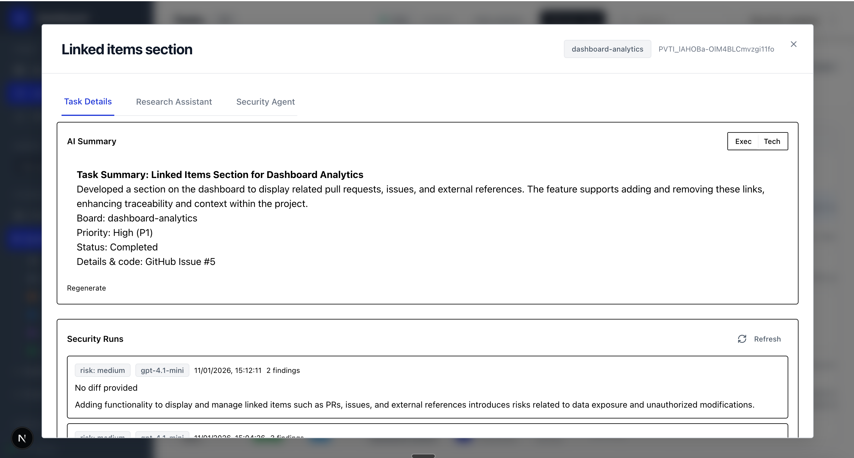Click the gpt-4.1-mini model badge on first run
This screenshot has height=458, width=854.
tap(162, 370)
